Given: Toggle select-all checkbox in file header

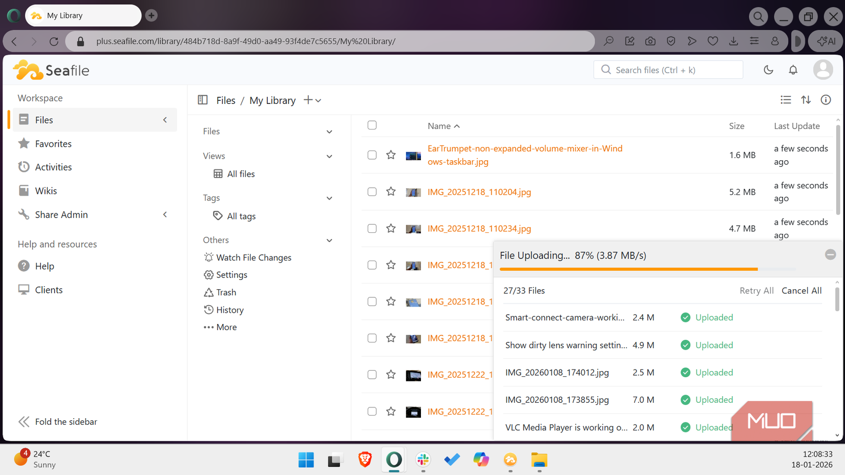Looking at the screenshot, I should pos(372,125).
